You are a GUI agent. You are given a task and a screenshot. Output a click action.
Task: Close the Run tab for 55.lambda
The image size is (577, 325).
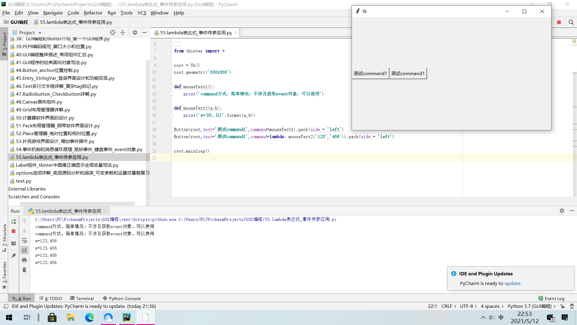pyautogui.click(x=105, y=211)
